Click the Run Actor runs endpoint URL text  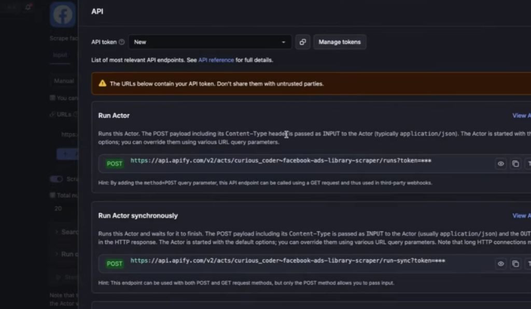point(281,161)
